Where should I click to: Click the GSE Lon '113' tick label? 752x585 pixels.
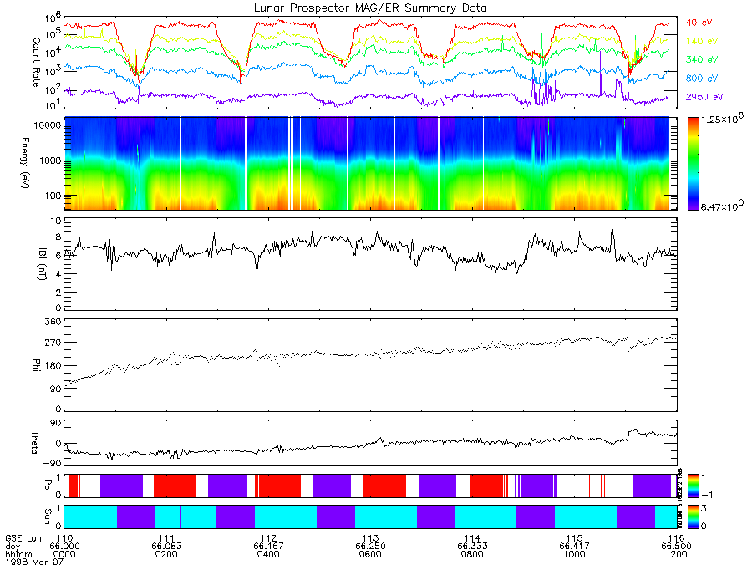(370, 538)
